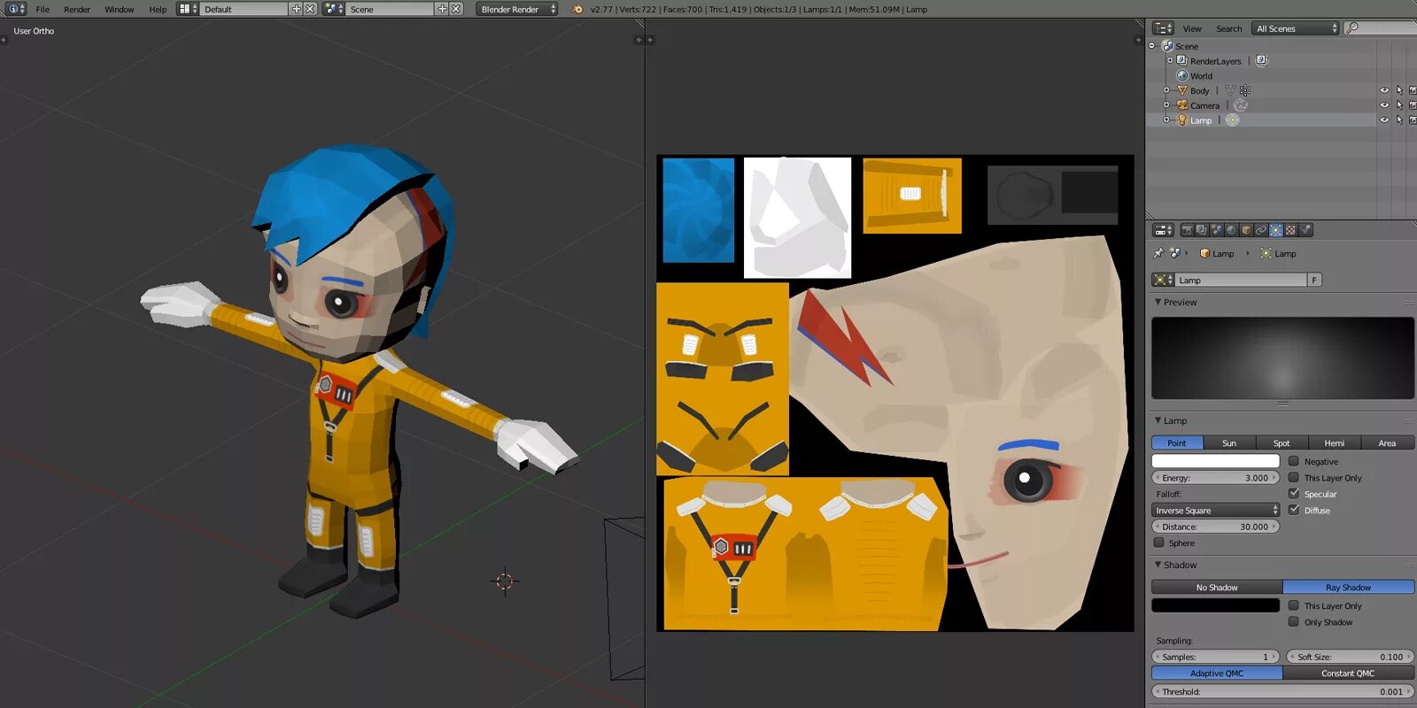Click Body mesh data icon in outliner
This screenshot has height=708, width=1417.
click(1229, 90)
